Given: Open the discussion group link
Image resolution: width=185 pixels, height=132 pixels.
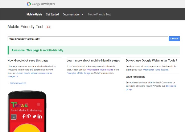Looking at the screenshot, I should click(151, 87).
